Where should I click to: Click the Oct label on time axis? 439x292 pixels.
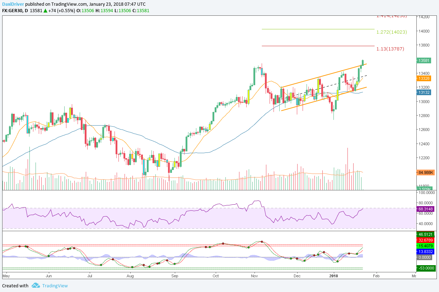[216, 276]
